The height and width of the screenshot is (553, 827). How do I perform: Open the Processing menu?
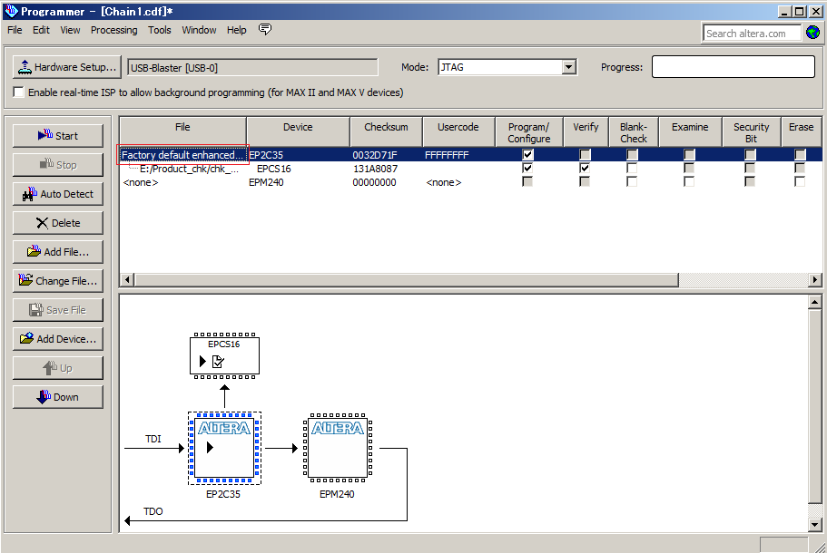pyautogui.click(x=113, y=30)
